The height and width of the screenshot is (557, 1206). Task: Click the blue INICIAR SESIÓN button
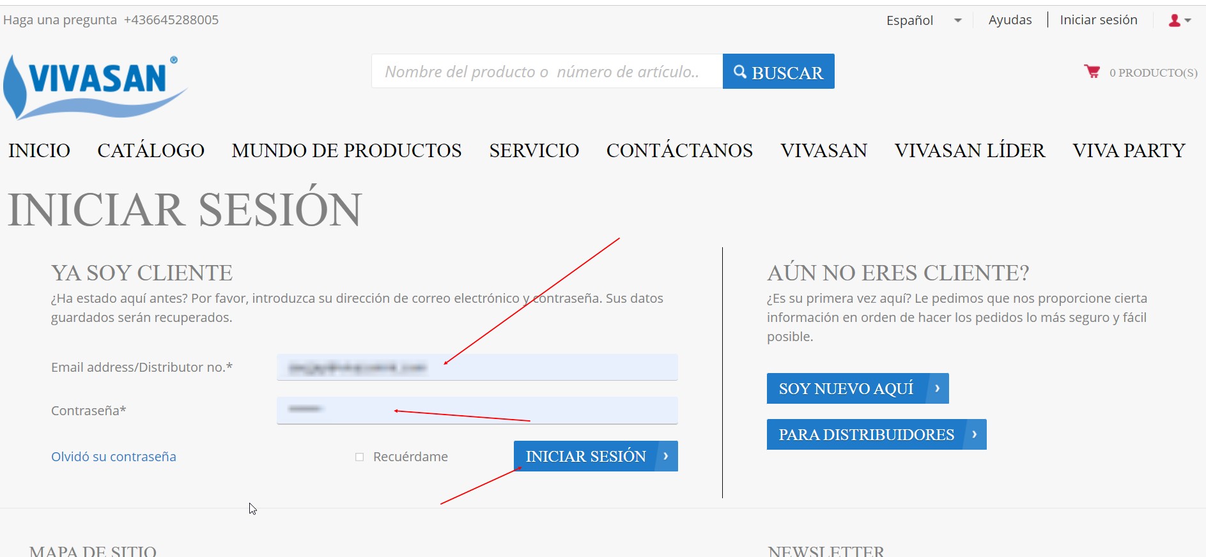tap(596, 456)
